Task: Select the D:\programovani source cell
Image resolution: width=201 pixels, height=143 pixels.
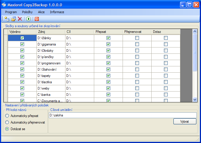Action: pyautogui.click(x=51, y=63)
